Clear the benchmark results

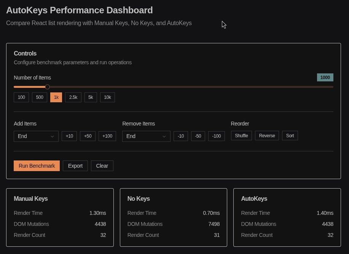tap(102, 166)
